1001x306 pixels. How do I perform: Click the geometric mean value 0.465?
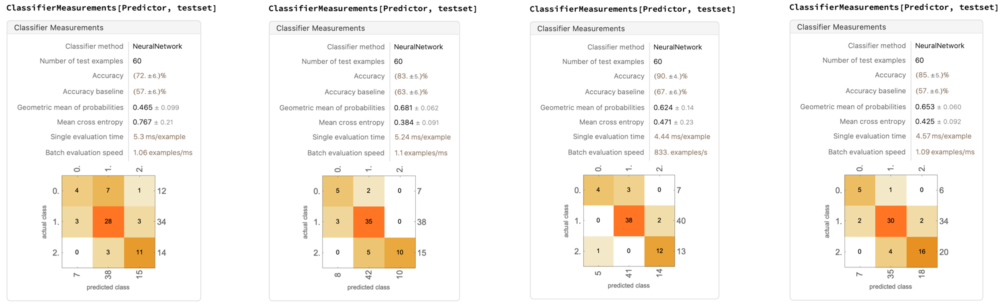tap(143, 107)
